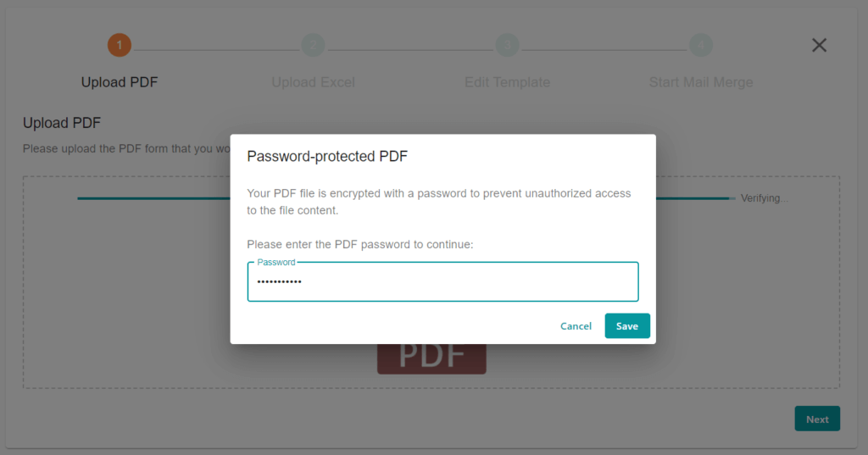The width and height of the screenshot is (868, 455).
Task: Click the orange step 1 circle
Action: (120, 45)
